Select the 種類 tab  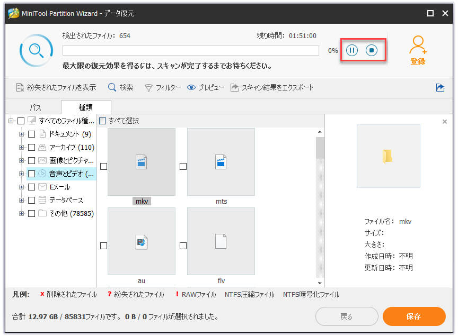(85, 107)
